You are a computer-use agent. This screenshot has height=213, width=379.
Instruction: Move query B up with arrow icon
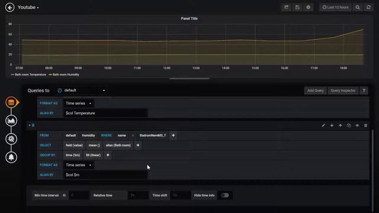coord(340,125)
